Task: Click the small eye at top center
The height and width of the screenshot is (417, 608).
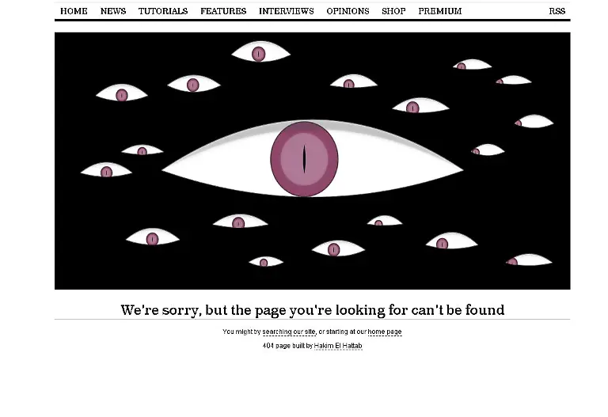Action: coord(261,51)
